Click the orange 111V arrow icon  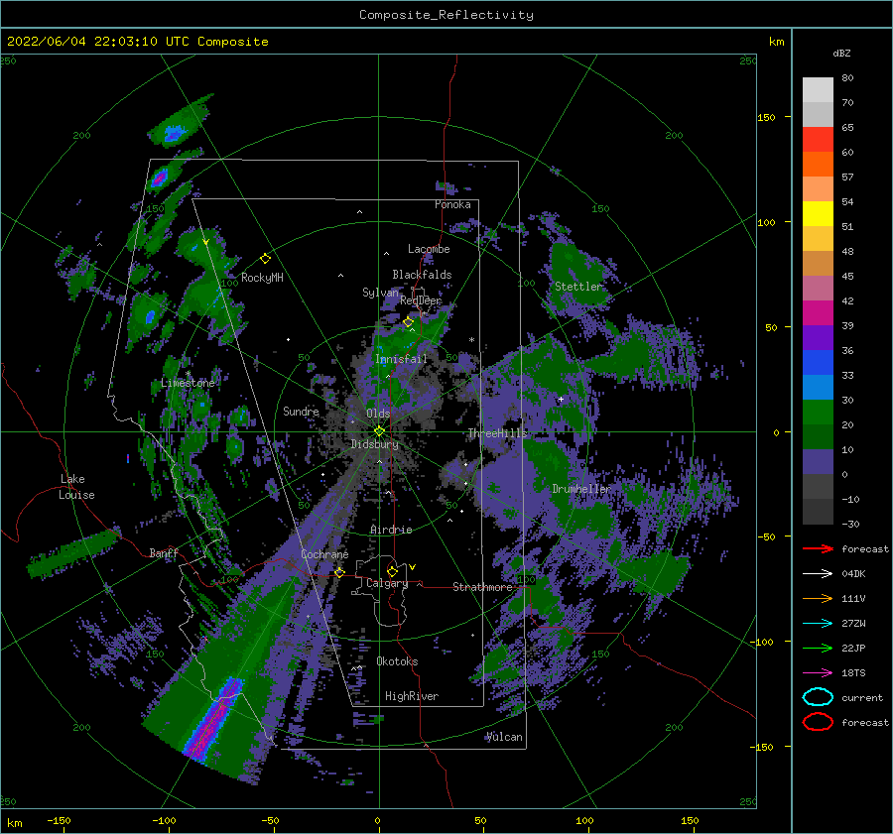click(818, 598)
